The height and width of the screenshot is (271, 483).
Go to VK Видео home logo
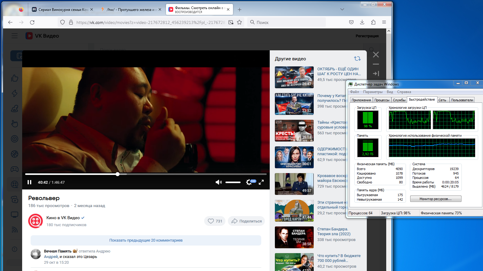(42, 36)
